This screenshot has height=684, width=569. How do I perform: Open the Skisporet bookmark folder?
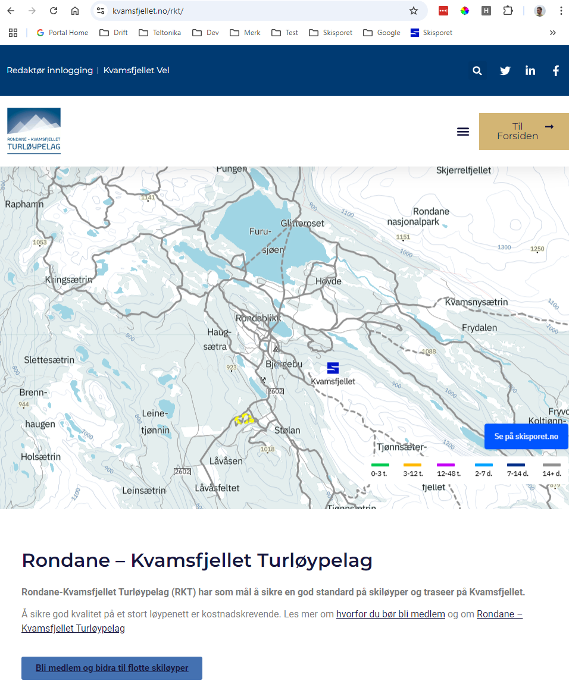330,33
